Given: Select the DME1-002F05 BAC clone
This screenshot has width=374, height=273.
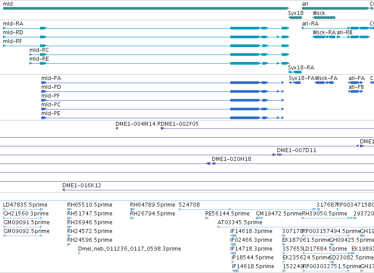Looking at the screenshot, I should point(267,129).
